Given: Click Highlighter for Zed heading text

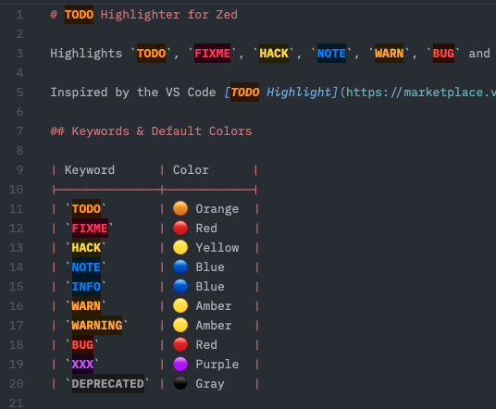Looking at the screenshot, I should pos(169,15).
